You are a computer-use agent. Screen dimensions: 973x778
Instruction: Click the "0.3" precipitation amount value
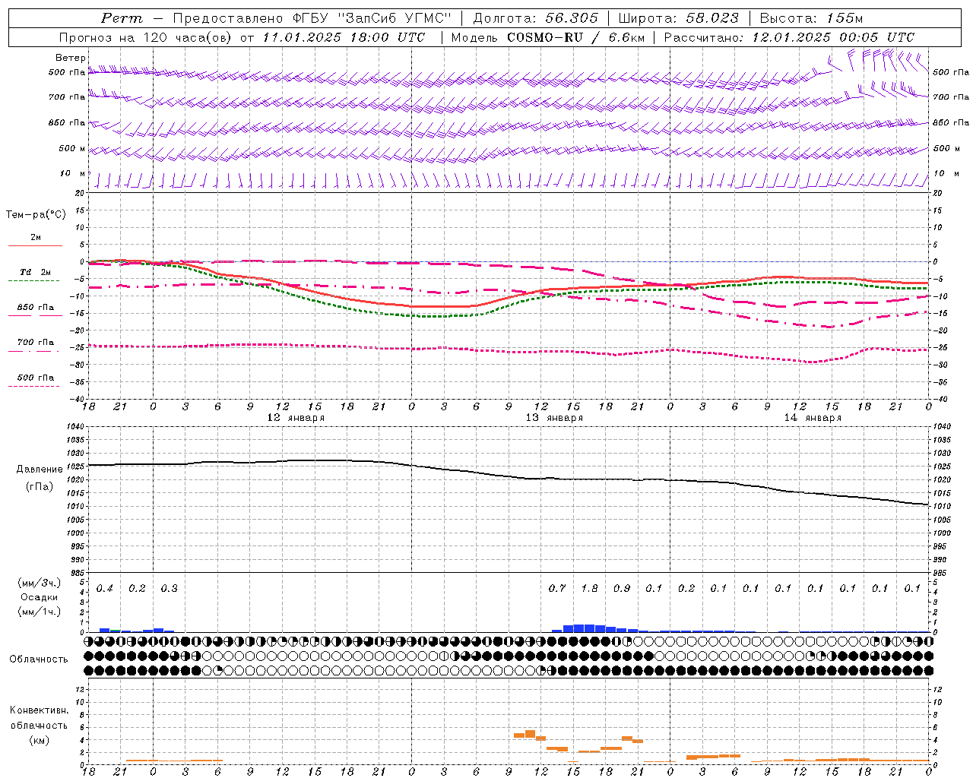[170, 588]
